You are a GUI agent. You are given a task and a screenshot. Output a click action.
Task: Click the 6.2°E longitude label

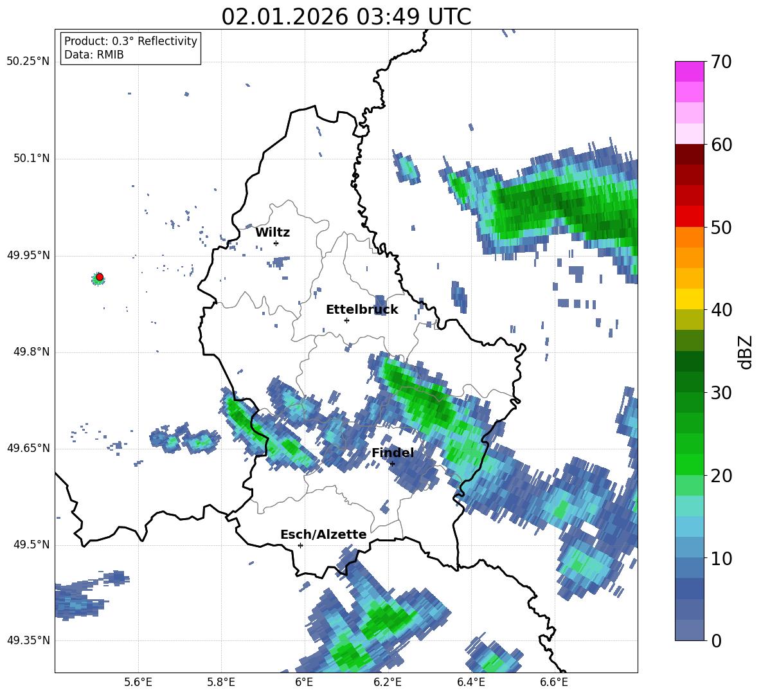tap(388, 682)
